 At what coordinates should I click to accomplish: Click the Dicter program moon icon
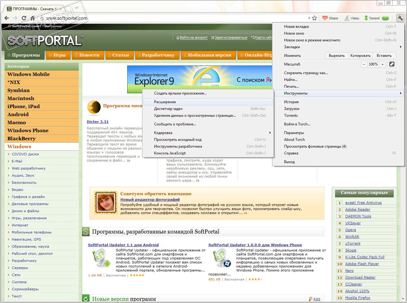pyautogui.click(x=94, y=107)
